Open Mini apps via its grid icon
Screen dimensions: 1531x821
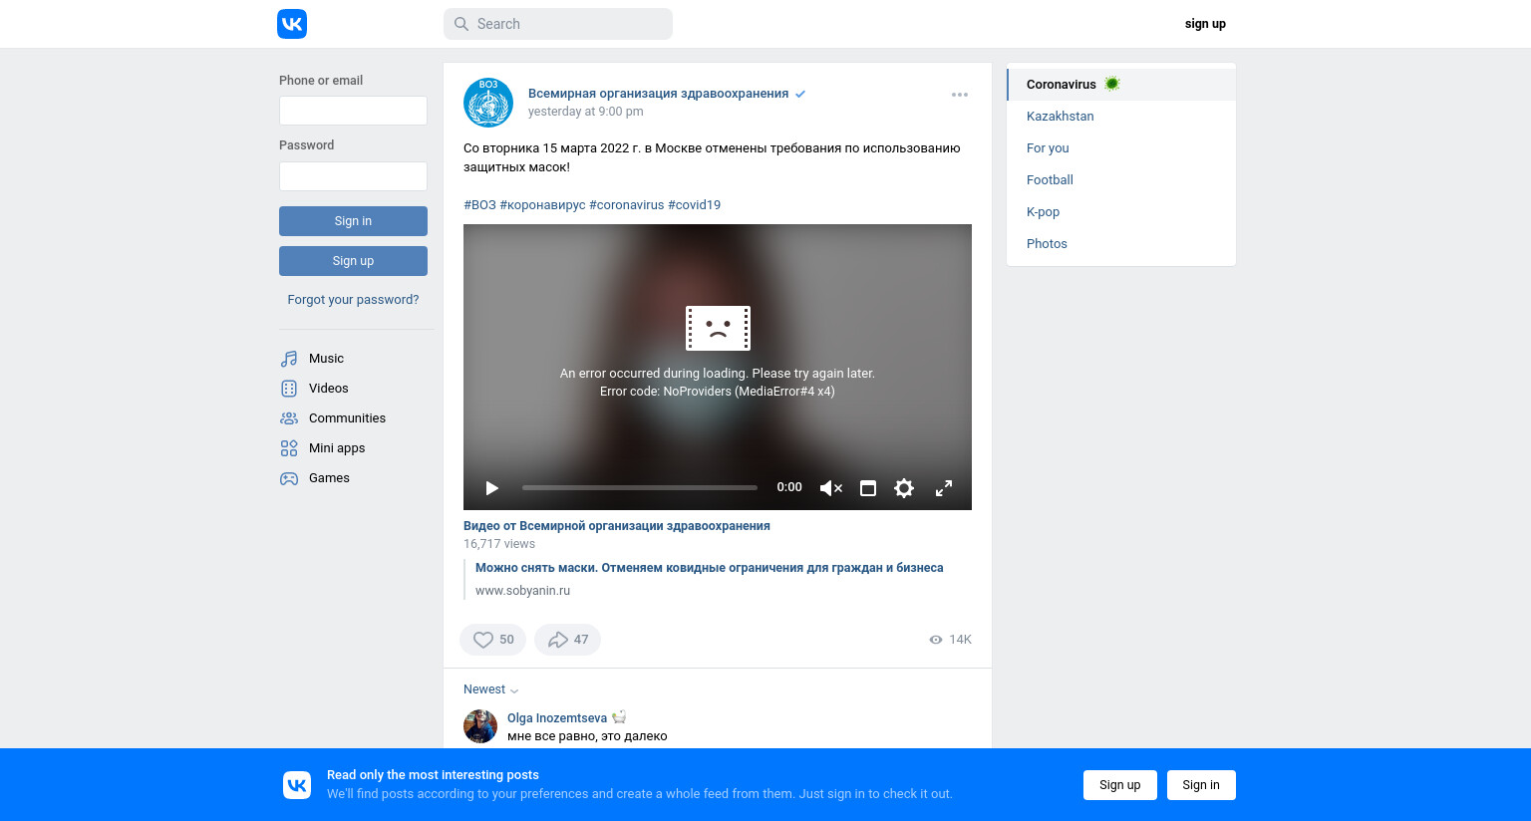[x=289, y=448]
